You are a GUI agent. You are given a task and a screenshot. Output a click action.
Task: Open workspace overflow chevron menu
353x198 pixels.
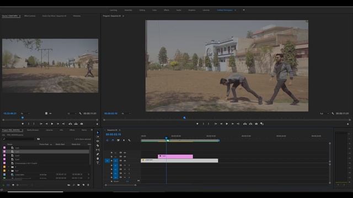pos(244,10)
